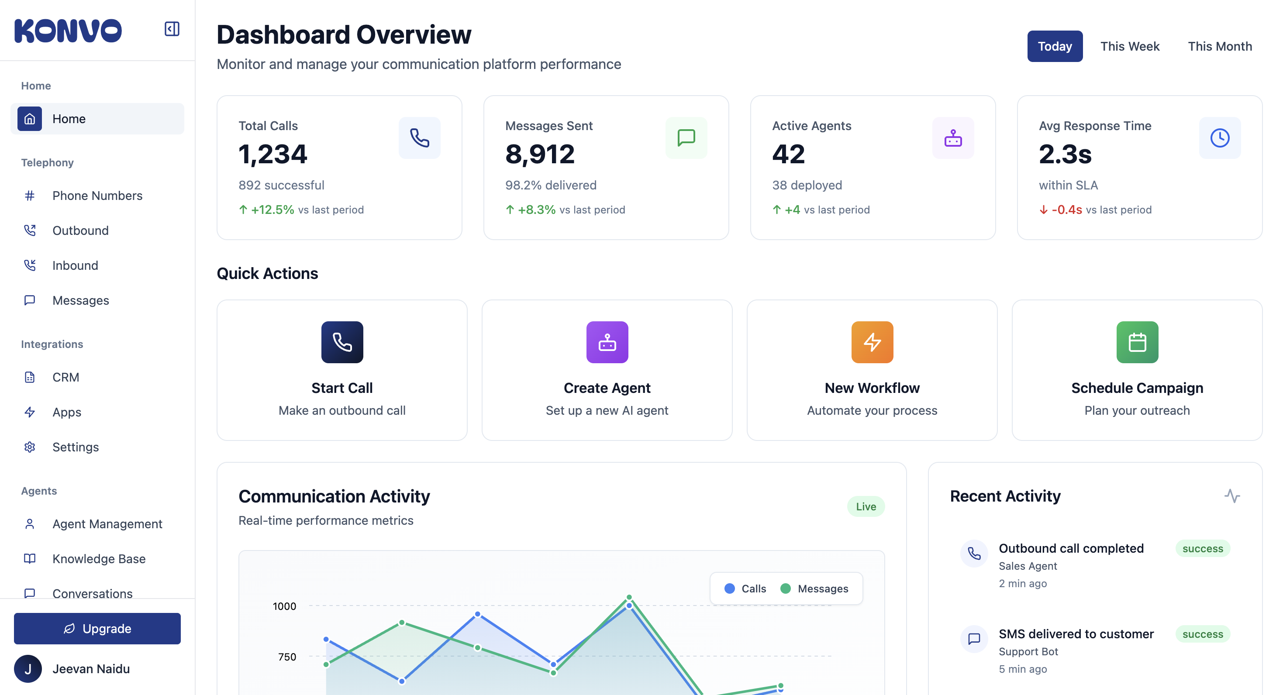This screenshot has width=1283, height=695.
Task: Click the orange New Workflow lightning icon
Action: tap(872, 342)
